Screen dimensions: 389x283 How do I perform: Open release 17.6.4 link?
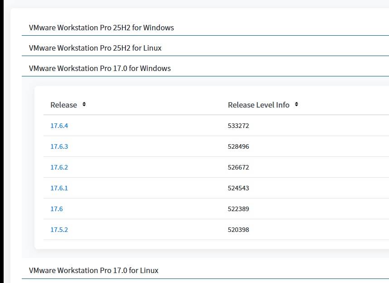59,126
